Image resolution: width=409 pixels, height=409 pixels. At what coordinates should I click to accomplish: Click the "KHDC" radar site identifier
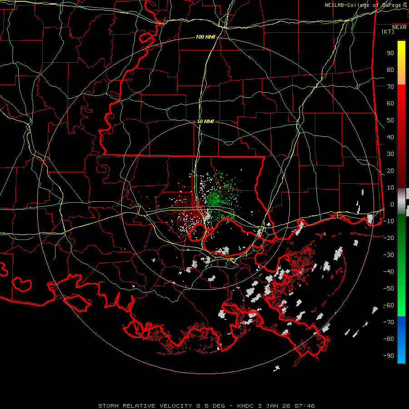coord(245,406)
